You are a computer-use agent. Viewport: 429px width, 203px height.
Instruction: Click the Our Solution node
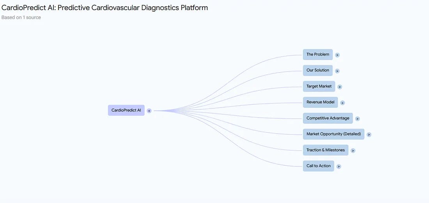[318, 70]
